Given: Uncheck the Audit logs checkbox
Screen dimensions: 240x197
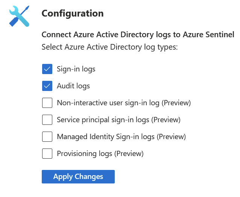Looking at the screenshot, I should (x=47, y=86).
